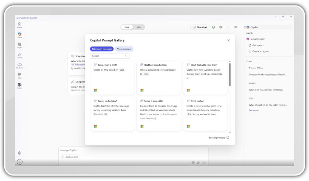
Task: Click the attach paperclip icon in message box
Action: tap(198, 162)
